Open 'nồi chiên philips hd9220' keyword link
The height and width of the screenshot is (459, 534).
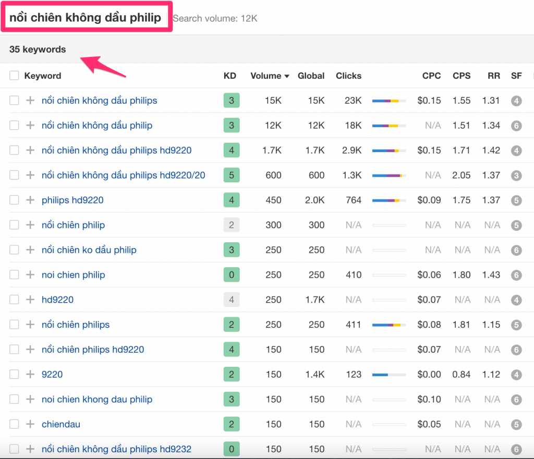[93, 350]
